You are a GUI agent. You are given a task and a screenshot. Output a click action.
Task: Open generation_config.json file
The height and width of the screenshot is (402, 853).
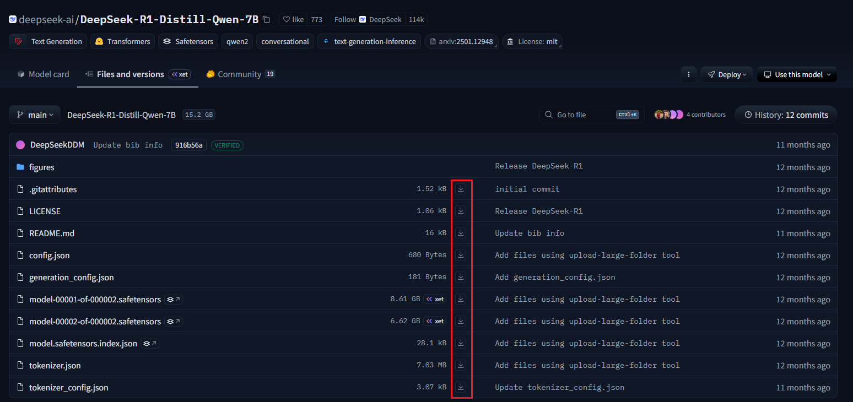click(x=72, y=277)
